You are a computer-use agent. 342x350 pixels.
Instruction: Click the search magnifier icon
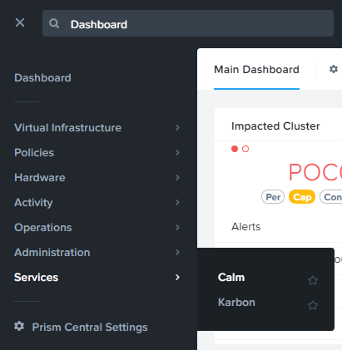tap(54, 23)
